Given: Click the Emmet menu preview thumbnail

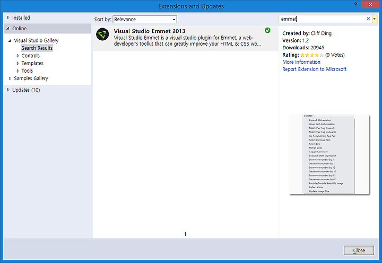Looking at the screenshot, I should point(329,154).
